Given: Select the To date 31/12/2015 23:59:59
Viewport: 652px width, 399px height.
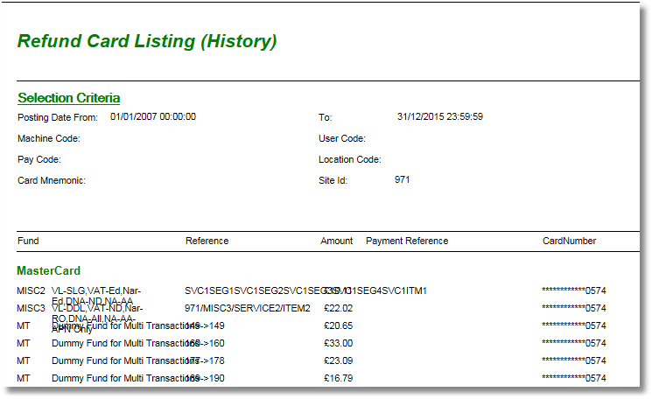Looking at the screenshot, I should (x=440, y=116).
